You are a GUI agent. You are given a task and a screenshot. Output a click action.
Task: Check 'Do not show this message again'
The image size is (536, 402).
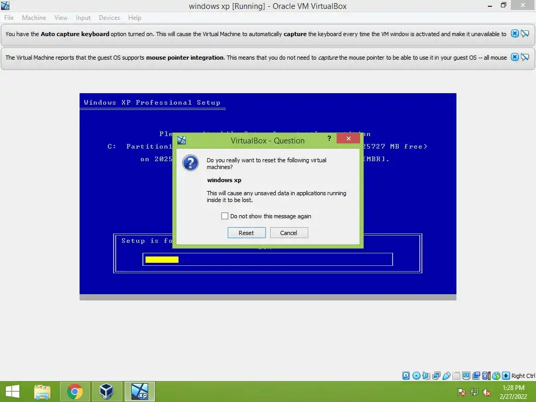tap(225, 216)
